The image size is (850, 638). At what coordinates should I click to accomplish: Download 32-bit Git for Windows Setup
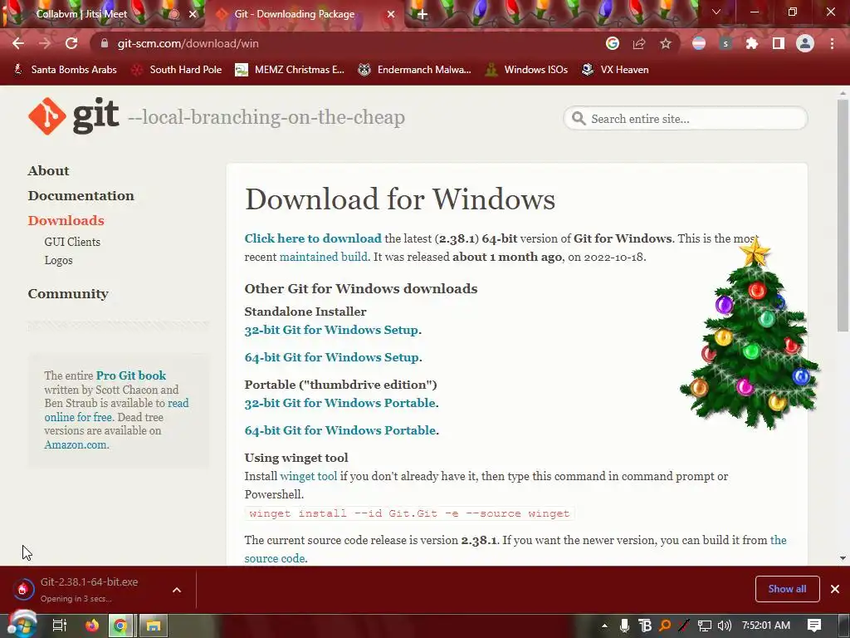[x=331, y=330]
